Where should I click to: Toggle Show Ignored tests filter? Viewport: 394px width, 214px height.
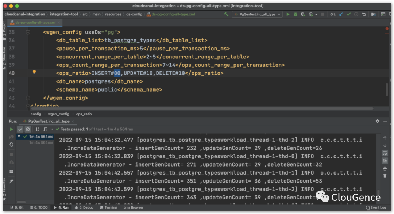[x=28, y=129]
